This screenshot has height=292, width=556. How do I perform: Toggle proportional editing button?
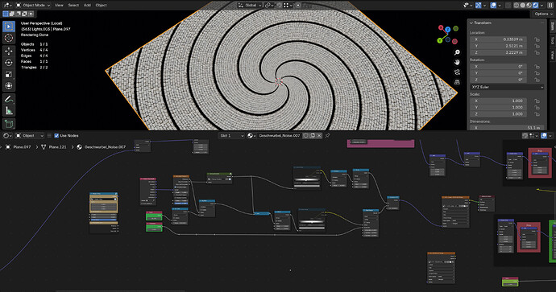(x=298, y=6)
